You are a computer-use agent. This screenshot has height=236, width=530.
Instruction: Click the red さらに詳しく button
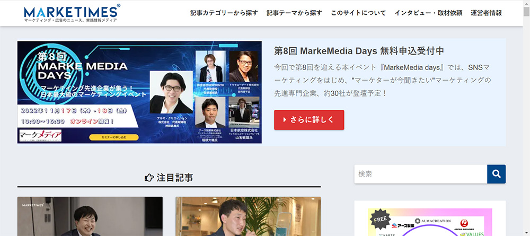(x=309, y=120)
